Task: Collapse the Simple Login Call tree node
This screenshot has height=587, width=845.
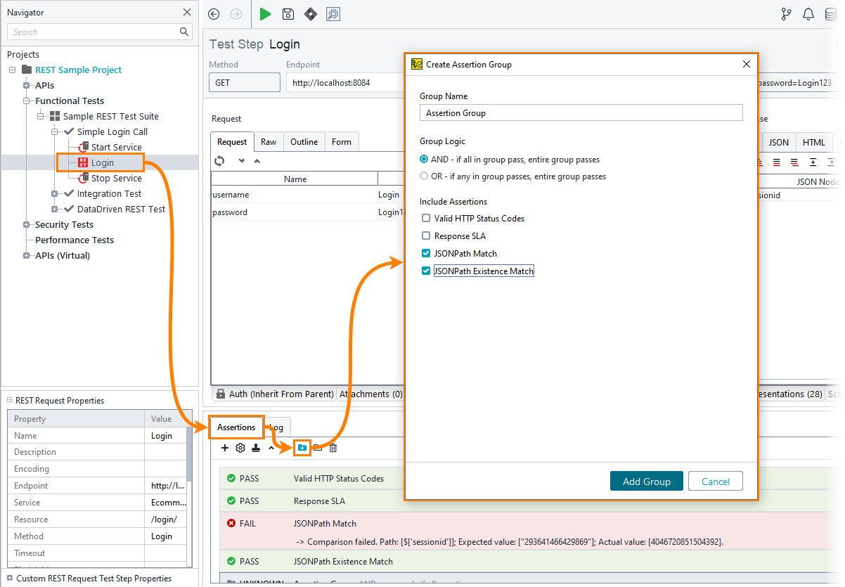Action: click(55, 131)
